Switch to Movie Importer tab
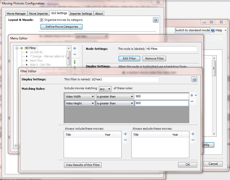230x180 pixels. 38,14
